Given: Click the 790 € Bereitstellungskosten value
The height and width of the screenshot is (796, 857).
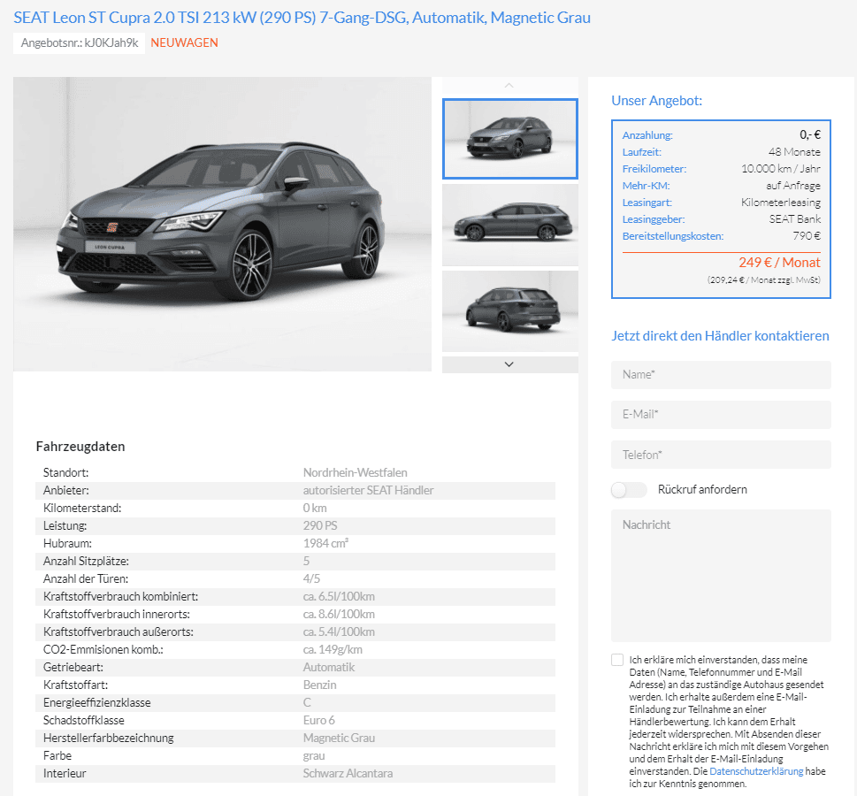Looking at the screenshot, I should pyautogui.click(x=807, y=236).
